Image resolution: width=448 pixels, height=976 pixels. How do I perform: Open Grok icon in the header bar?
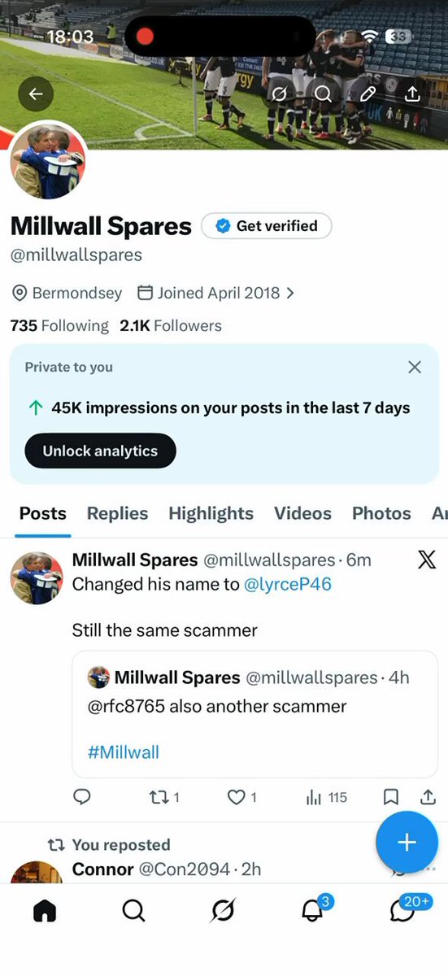(279, 94)
